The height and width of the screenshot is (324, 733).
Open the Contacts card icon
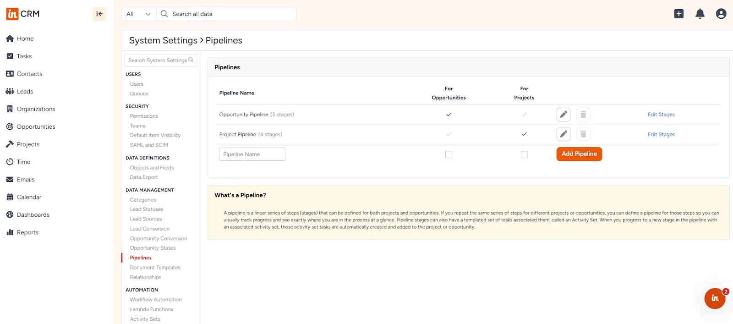10,74
